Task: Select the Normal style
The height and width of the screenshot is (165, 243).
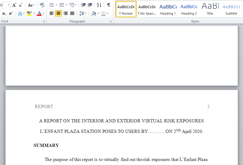Action: tap(126, 9)
